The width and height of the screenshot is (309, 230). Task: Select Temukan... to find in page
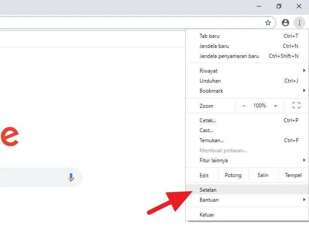(x=247, y=140)
